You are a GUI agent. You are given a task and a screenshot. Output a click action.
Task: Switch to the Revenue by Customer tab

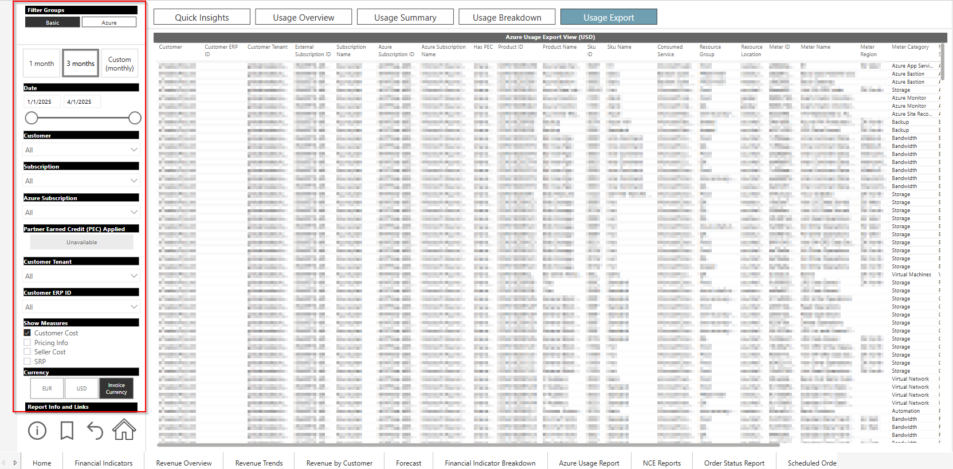click(x=339, y=463)
